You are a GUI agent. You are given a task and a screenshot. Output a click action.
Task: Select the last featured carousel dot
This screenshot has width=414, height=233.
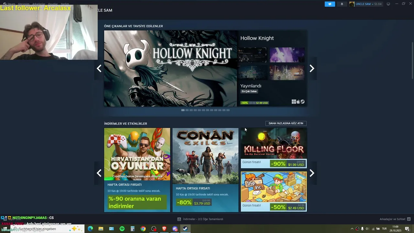pos(228,110)
